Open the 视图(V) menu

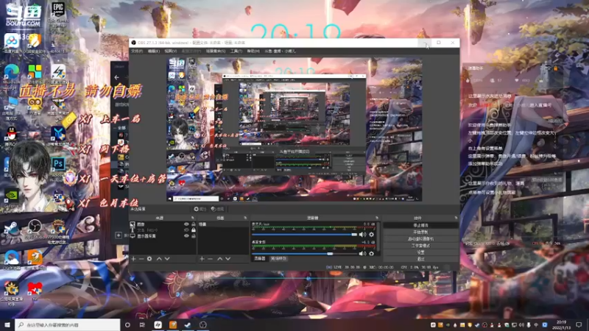tap(171, 51)
